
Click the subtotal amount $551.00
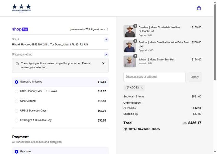(x=196, y=96)
